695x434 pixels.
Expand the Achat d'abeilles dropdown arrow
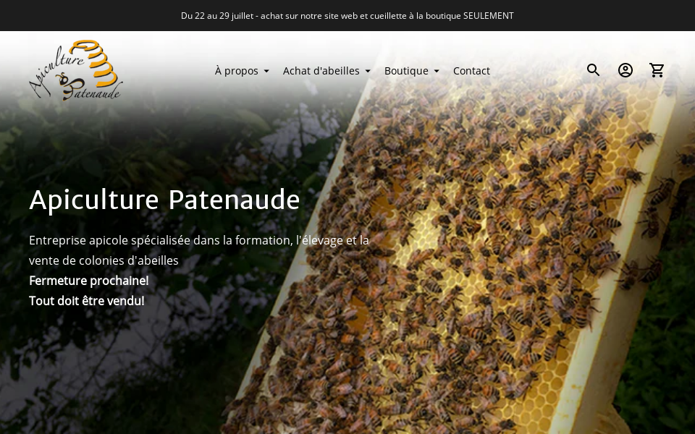[368, 71]
